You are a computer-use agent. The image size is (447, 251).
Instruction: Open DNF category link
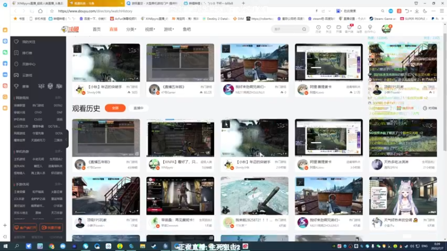[x=59, y=113]
